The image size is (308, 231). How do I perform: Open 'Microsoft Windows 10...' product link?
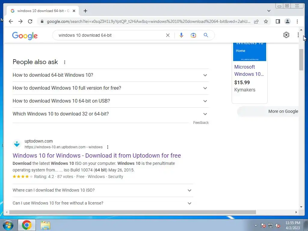click(249, 70)
